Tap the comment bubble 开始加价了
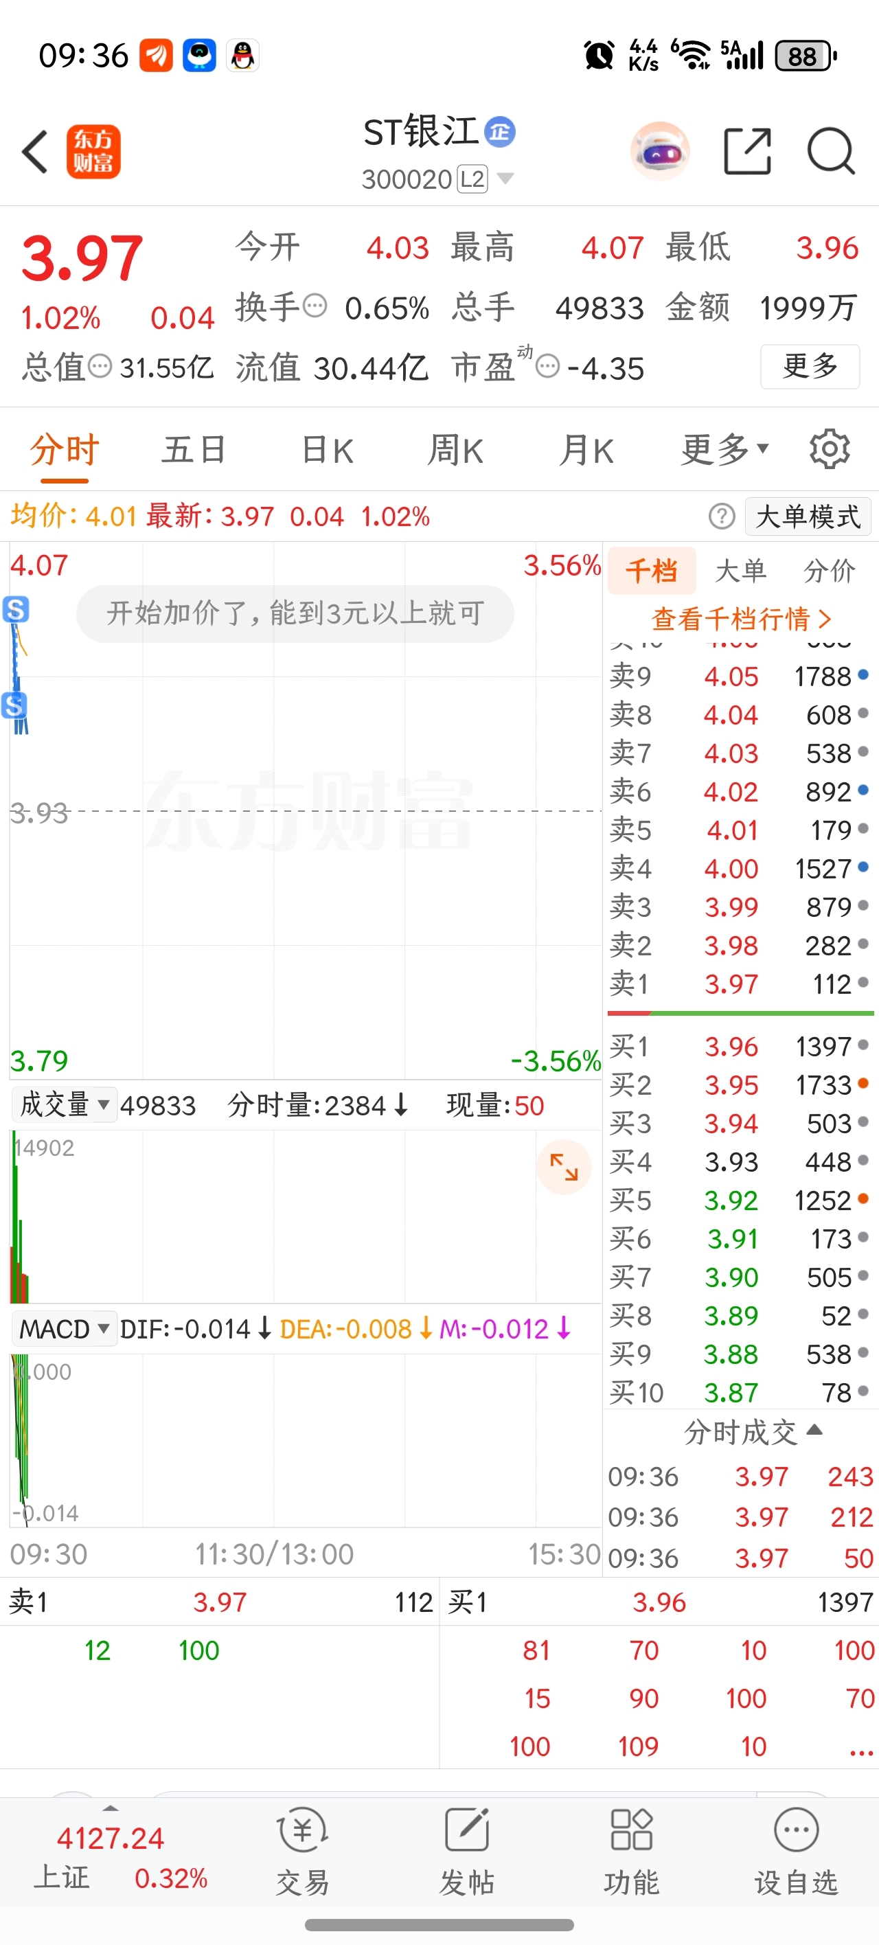Image resolution: width=879 pixels, height=1945 pixels. coord(295,614)
